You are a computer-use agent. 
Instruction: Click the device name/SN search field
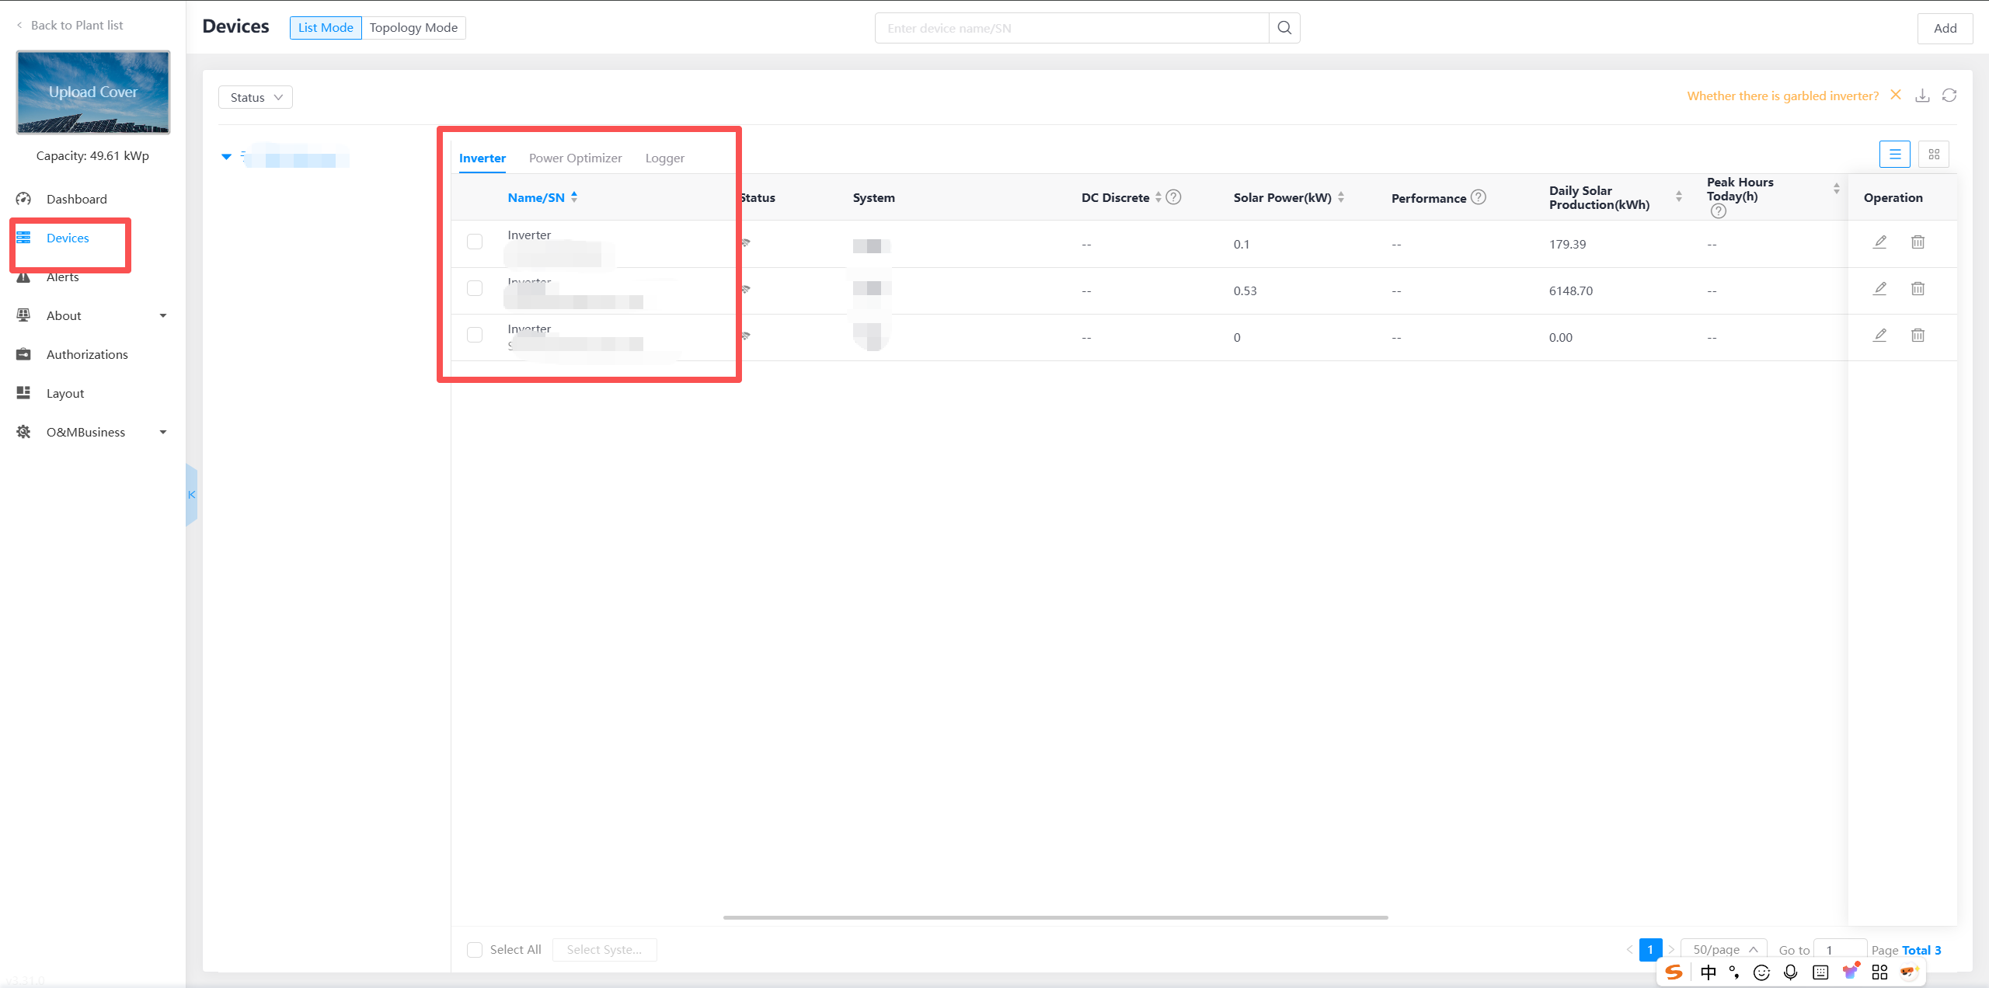pyautogui.click(x=1072, y=28)
